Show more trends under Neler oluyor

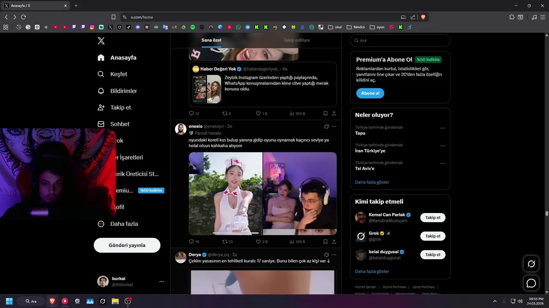[372, 182]
